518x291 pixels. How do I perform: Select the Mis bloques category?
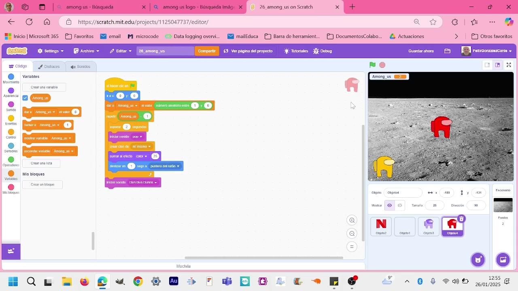tap(11, 189)
